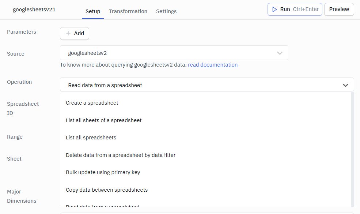Click the Operation dropdown chevron arrow

[345, 85]
